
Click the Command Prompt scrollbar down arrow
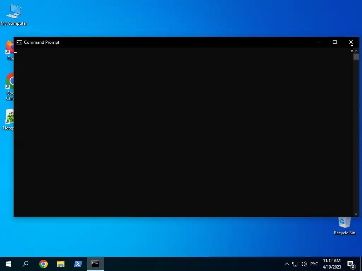[x=356, y=214]
